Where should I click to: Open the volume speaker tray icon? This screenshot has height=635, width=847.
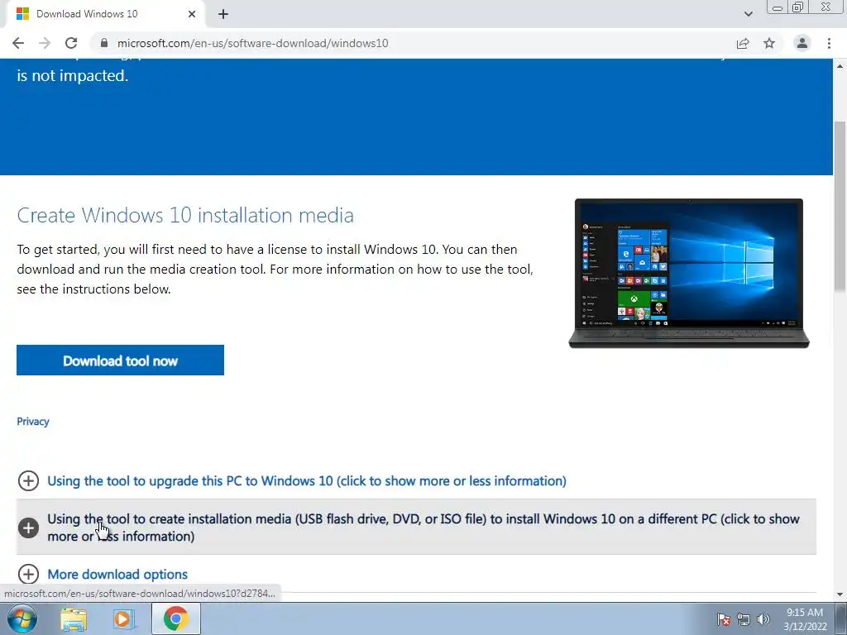(763, 619)
